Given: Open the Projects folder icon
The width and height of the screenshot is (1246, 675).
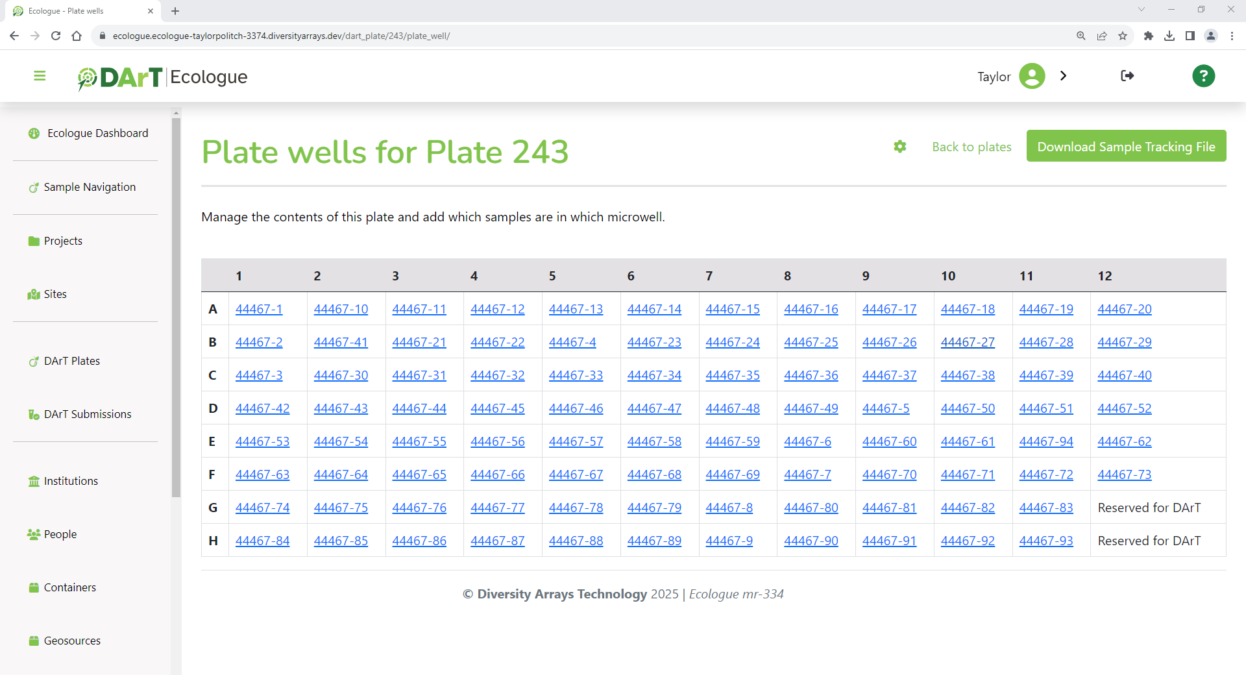Looking at the screenshot, I should coord(33,241).
